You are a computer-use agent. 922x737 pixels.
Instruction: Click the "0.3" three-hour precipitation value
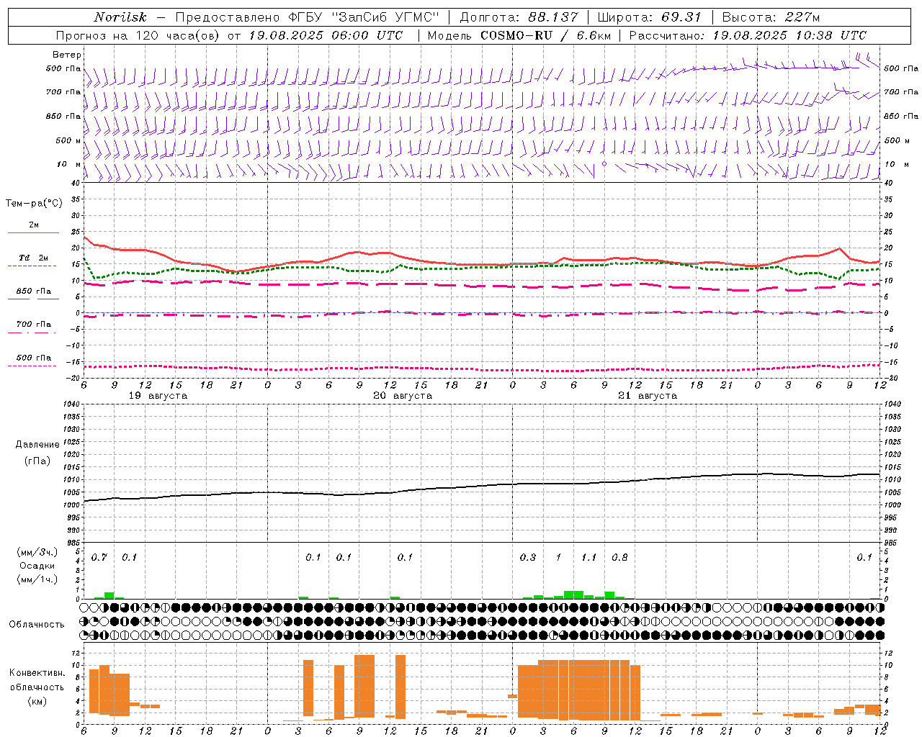tap(528, 558)
